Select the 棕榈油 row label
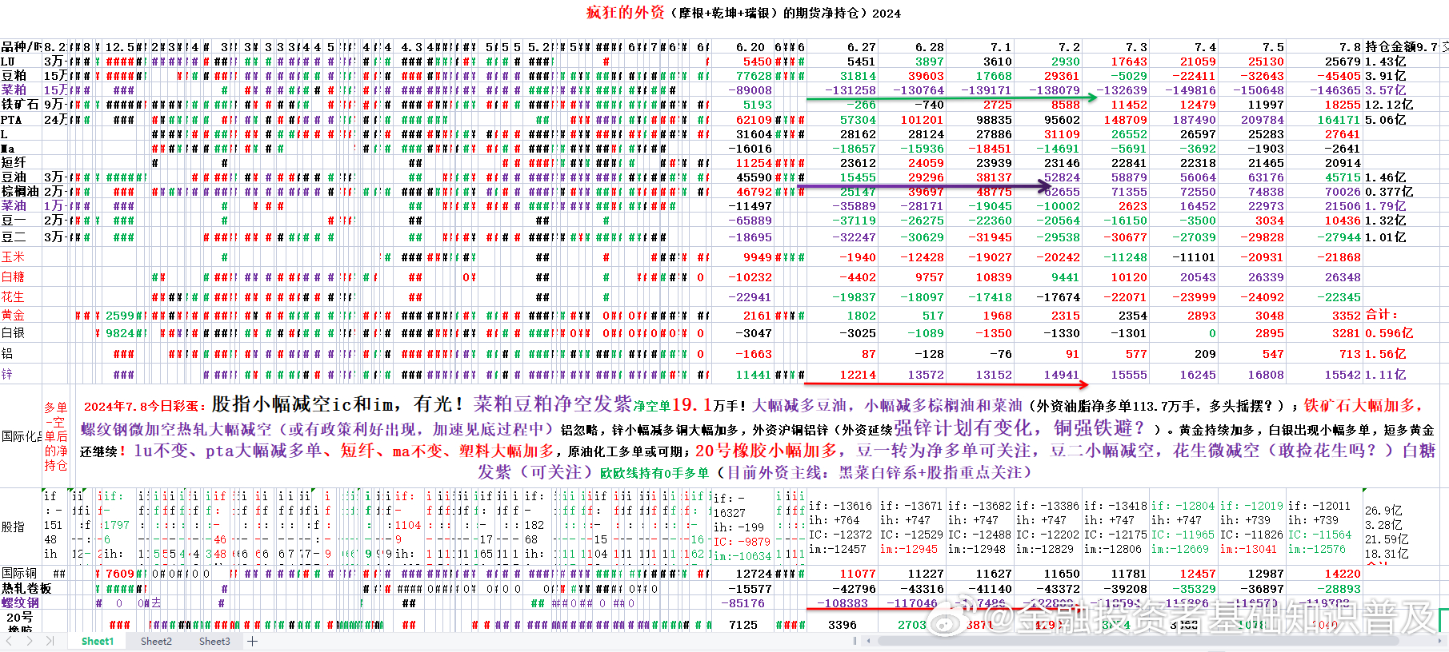The width and height of the screenshot is (1449, 652). click(x=21, y=192)
